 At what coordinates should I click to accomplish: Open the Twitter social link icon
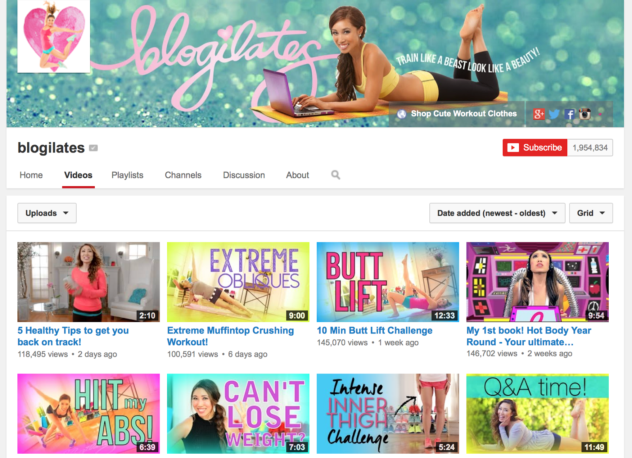pyautogui.click(x=554, y=114)
